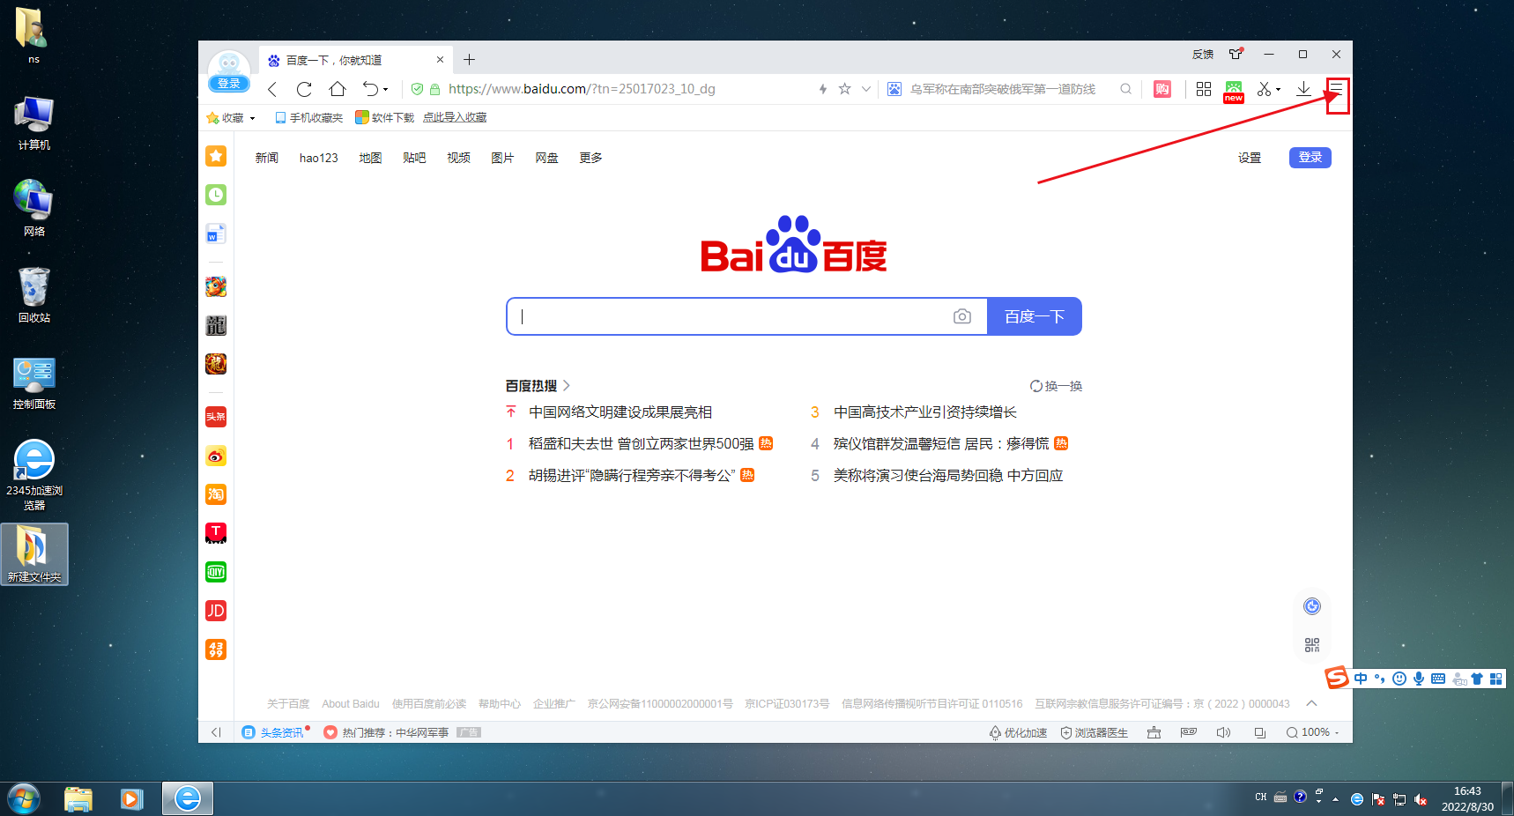Open the Tmall T icon in sidebar
This screenshot has height=816, width=1514.
coord(216,533)
